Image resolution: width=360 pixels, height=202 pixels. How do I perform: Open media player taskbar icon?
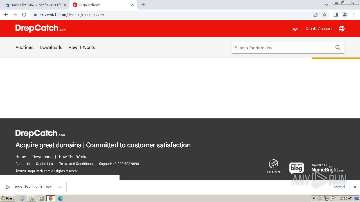[x=41, y=198]
